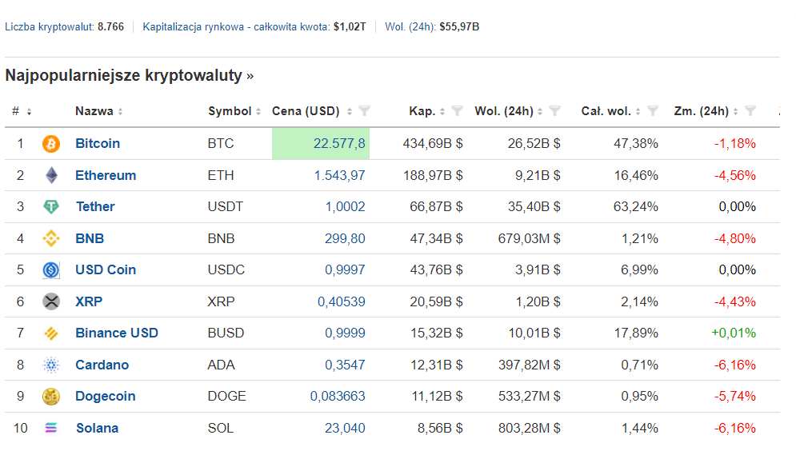The height and width of the screenshot is (463, 796).
Task: Click the Binance USD logo icon
Action: click(50, 333)
